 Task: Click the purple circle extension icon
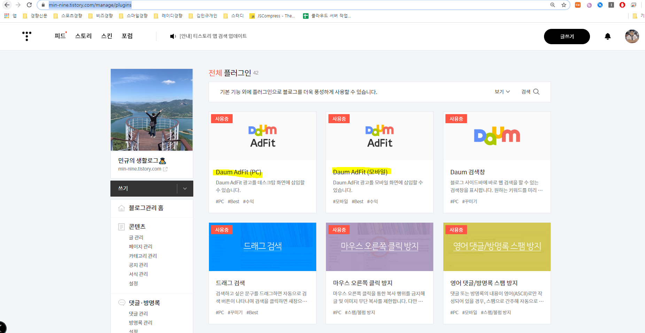tap(589, 5)
